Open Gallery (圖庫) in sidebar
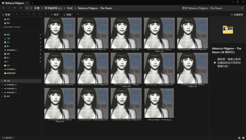246x140 pixels. click(7, 23)
